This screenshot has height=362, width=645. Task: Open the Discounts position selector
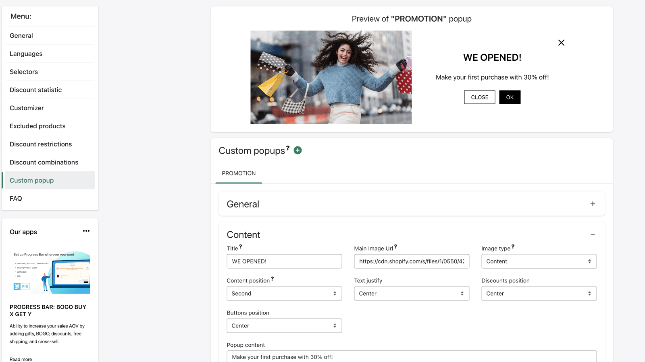pos(539,293)
